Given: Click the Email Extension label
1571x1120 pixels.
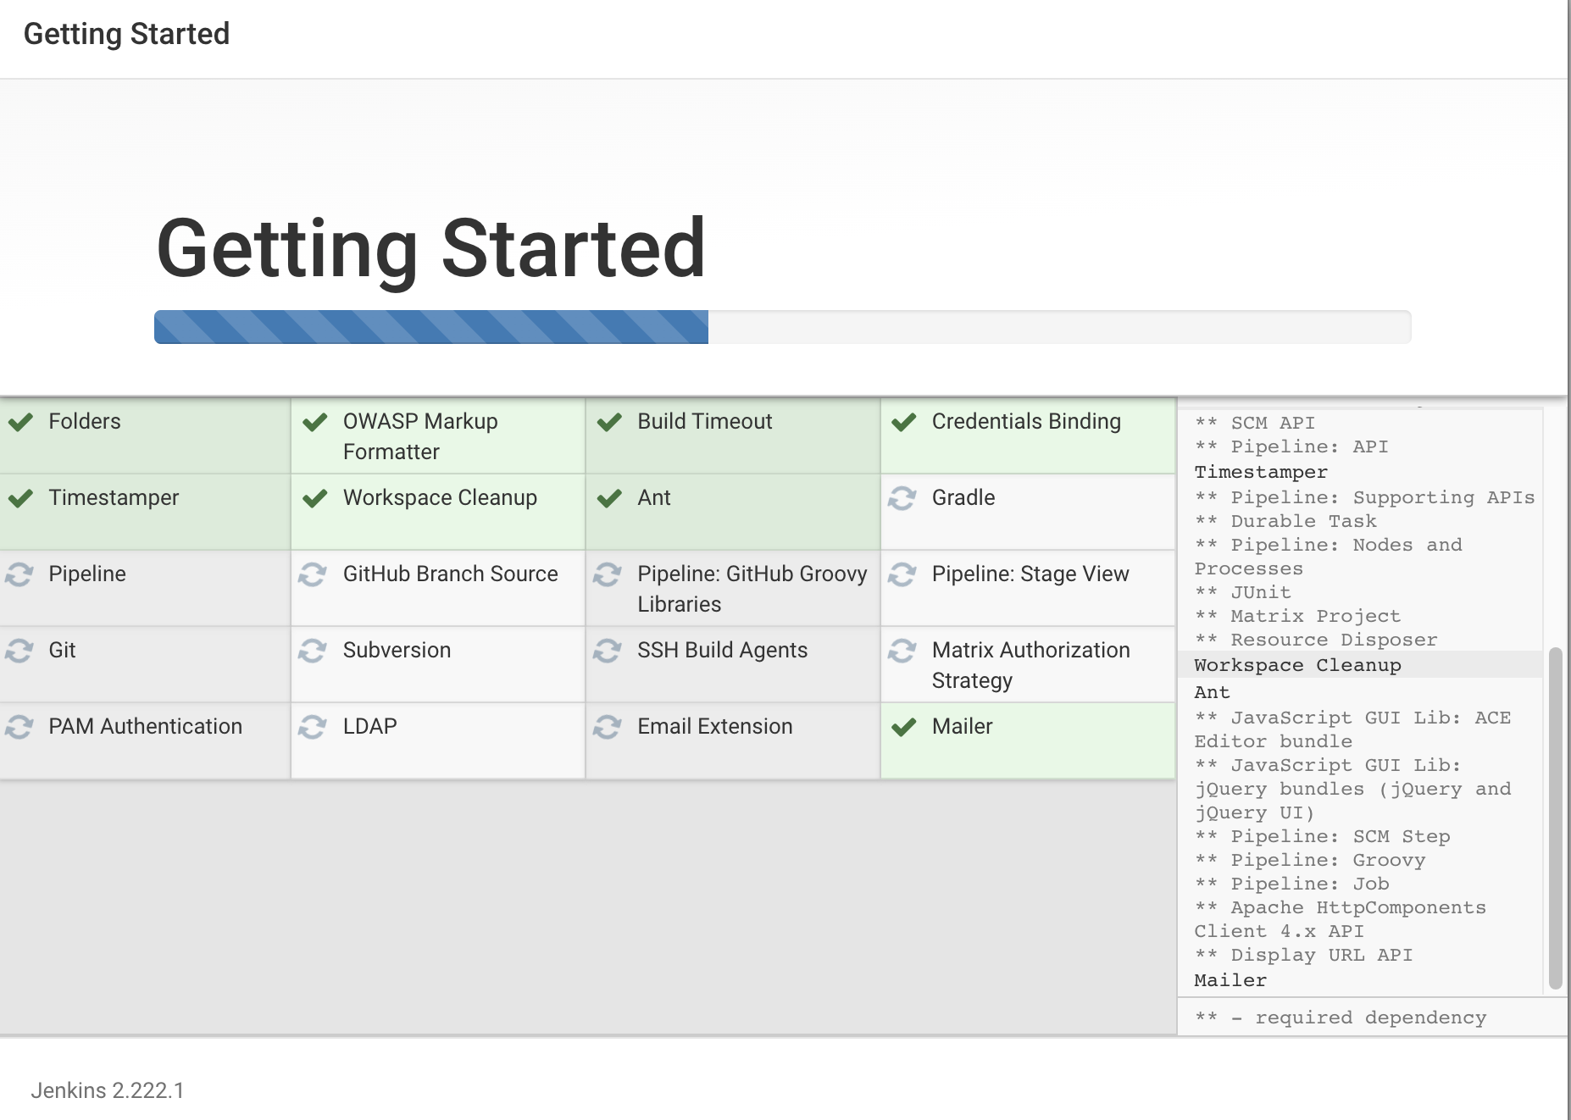Looking at the screenshot, I should coord(714,726).
